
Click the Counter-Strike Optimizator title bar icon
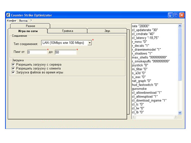click(8, 15)
